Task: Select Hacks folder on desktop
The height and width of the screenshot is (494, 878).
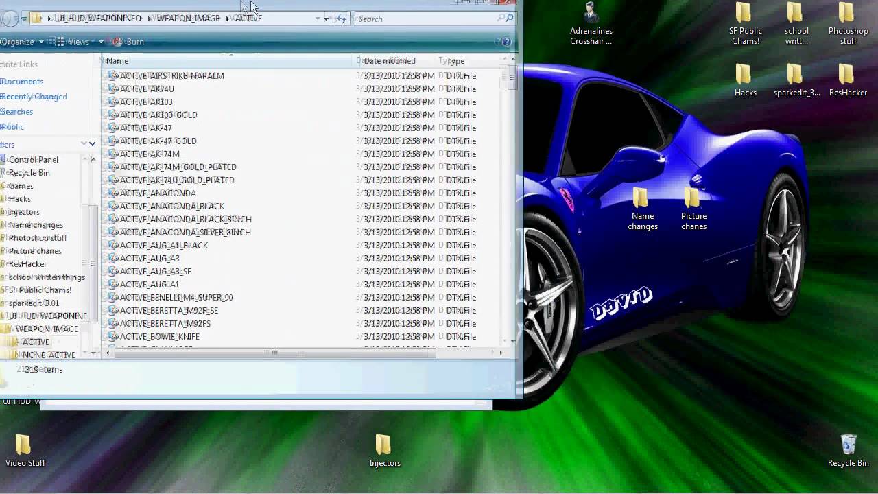Action: point(745,80)
